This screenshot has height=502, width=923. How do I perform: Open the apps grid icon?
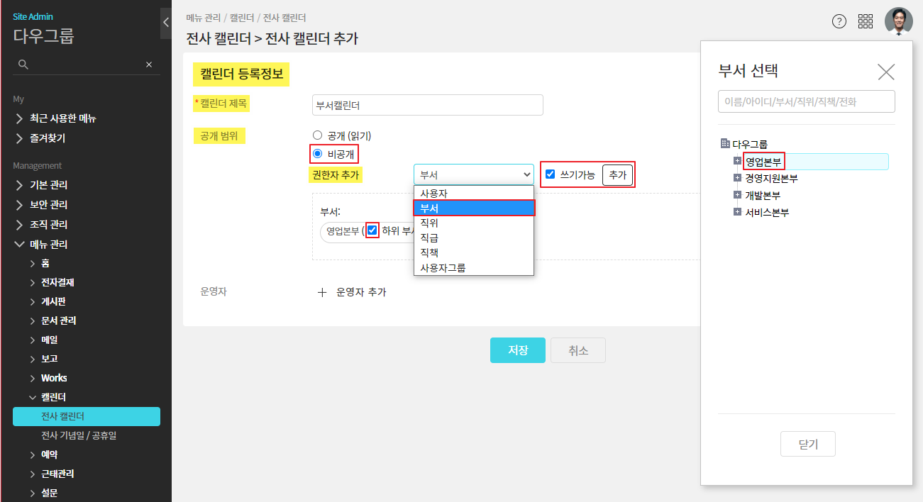click(866, 21)
